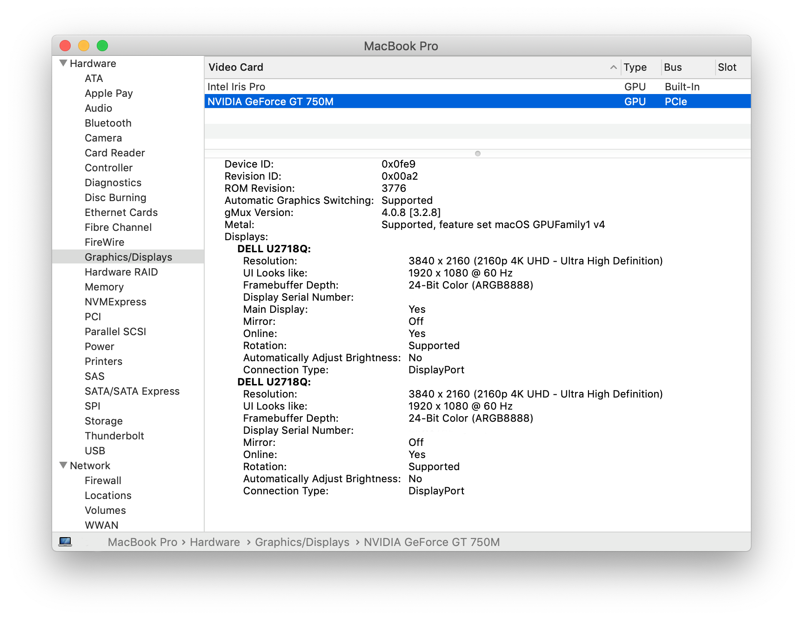Select Controller in the sidebar

pyautogui.click(x=109, y=168)
